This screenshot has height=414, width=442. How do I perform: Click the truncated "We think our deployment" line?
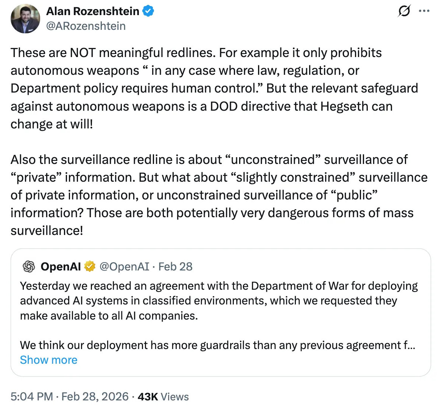(217, 345)
